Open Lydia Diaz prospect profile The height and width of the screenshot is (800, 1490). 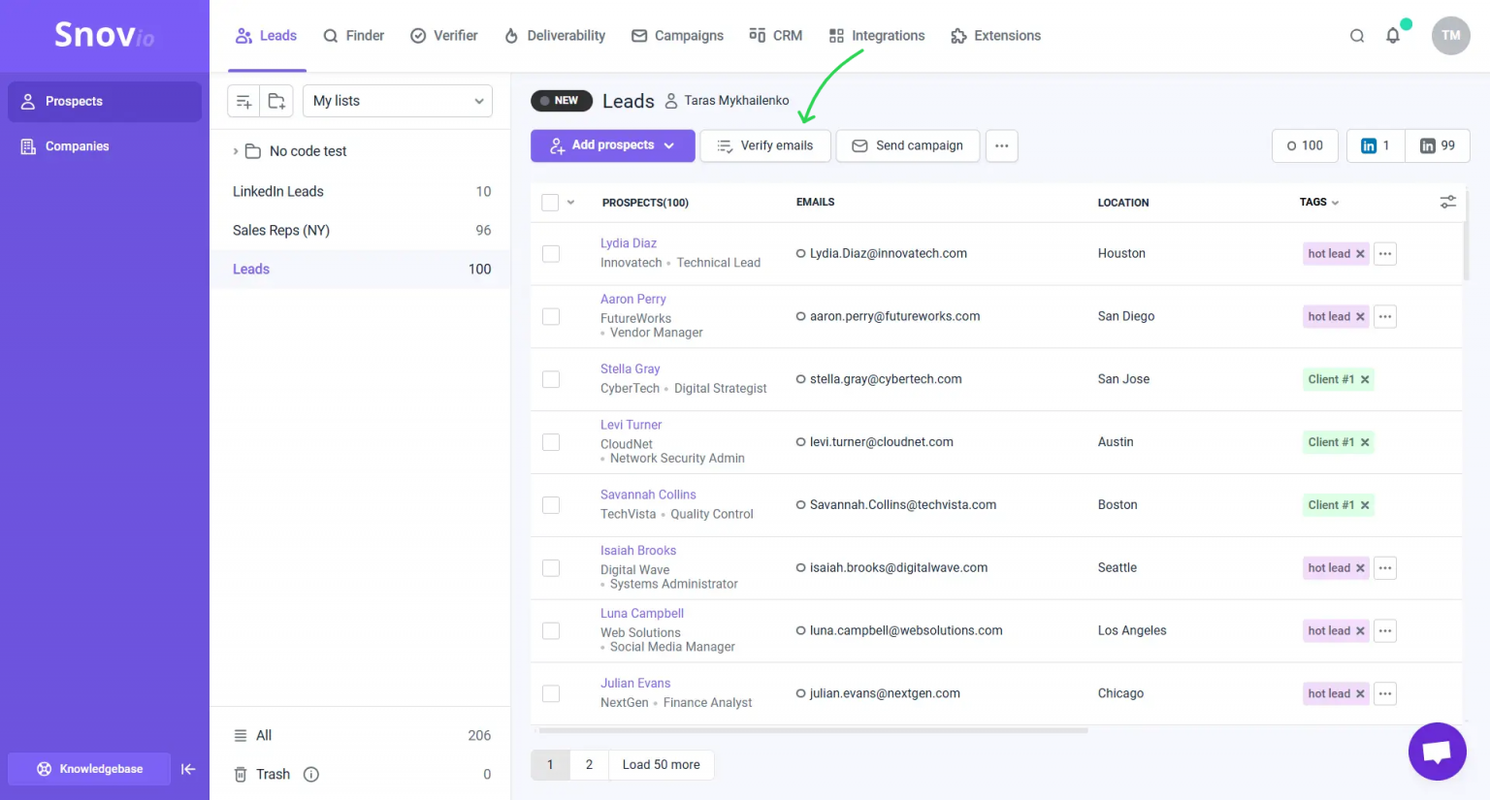629,243
